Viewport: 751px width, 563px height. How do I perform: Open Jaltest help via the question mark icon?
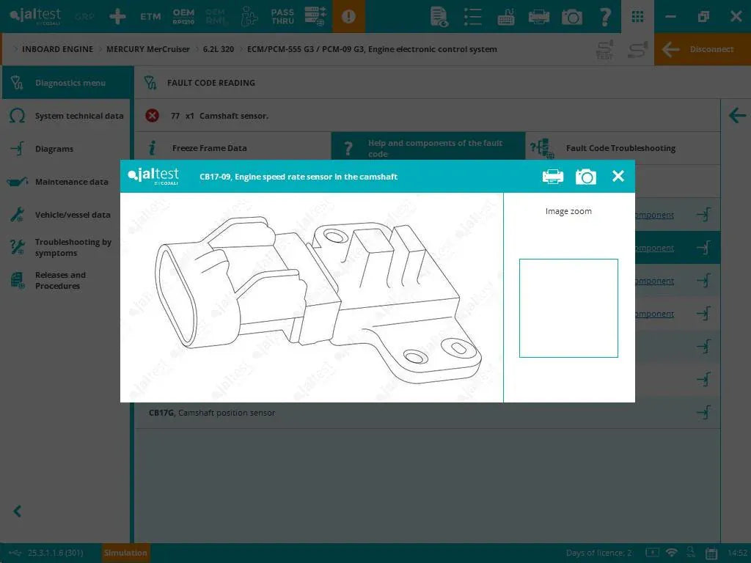tap(605, 16)
